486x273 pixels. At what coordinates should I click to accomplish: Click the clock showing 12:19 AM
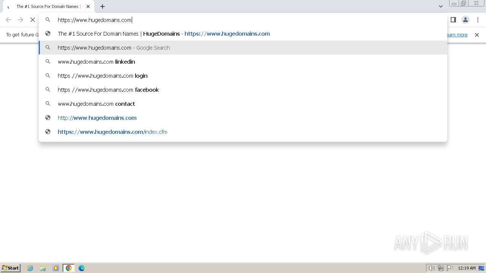coord(467,268)
